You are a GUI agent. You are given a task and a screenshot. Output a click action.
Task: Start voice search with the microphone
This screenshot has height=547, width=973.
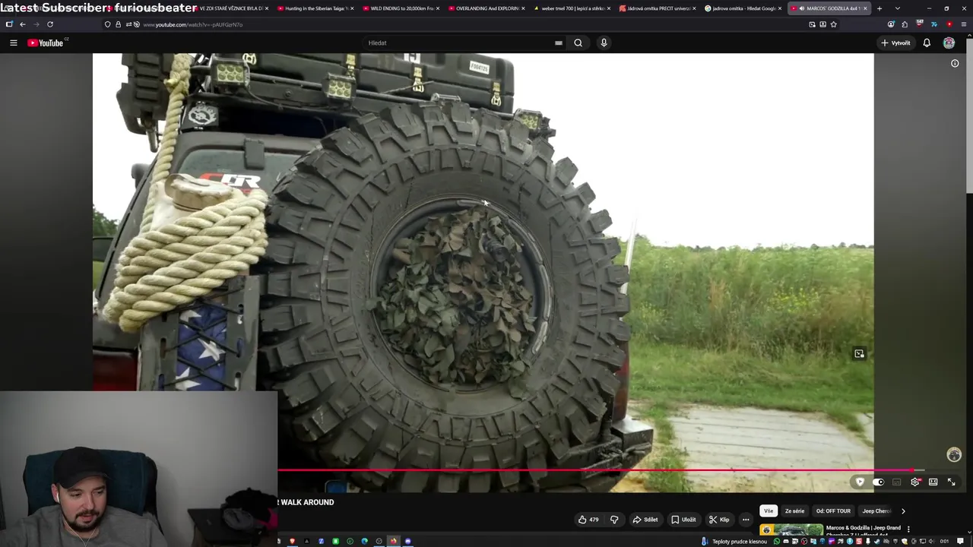pyautogui.click(x=604, y=43)
